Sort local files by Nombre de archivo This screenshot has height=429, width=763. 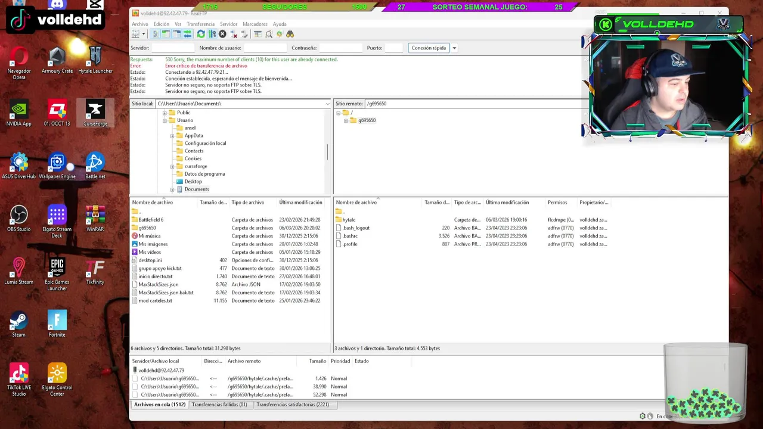coord(164,203)
